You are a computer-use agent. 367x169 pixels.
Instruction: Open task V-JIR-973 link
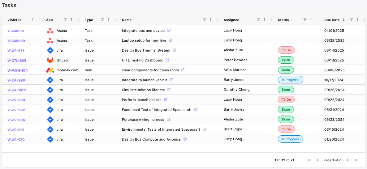click(16, 51)
